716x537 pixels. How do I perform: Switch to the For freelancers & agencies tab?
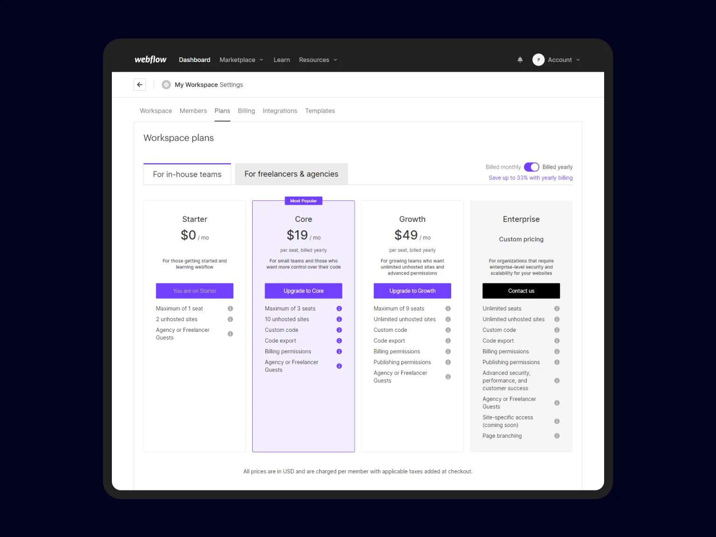(291, 173)
